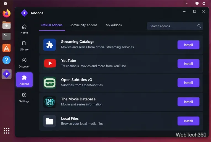Click 'TV channels, movies and more from YouTube'
This screenshot has width=211, height=142.
point(94,66)
